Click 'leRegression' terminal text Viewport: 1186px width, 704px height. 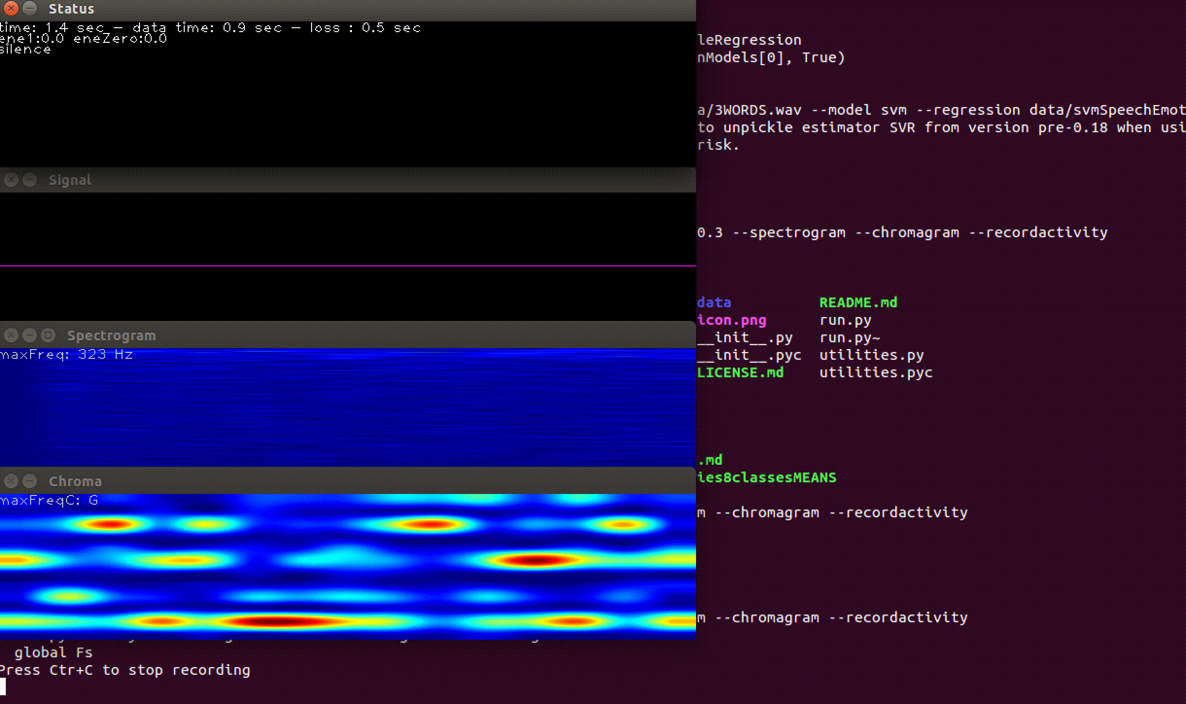749,40
